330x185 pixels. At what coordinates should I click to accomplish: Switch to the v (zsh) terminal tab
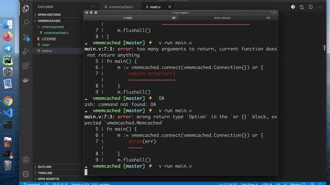130,18
